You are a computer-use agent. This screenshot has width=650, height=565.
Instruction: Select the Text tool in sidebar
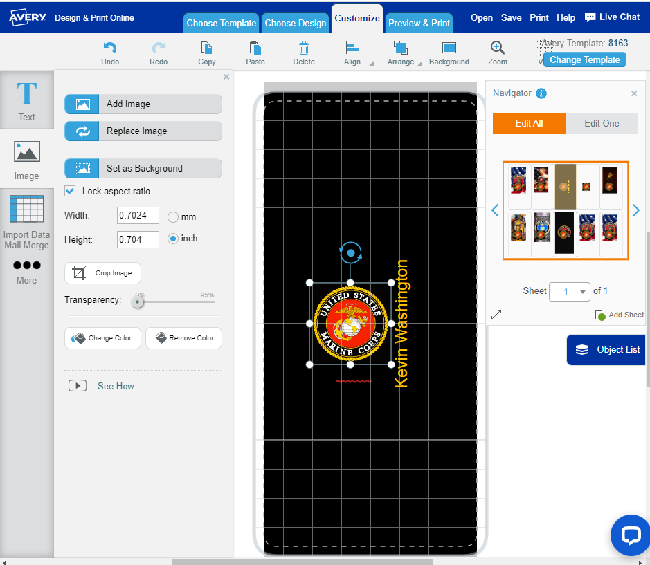pos(26,100)
